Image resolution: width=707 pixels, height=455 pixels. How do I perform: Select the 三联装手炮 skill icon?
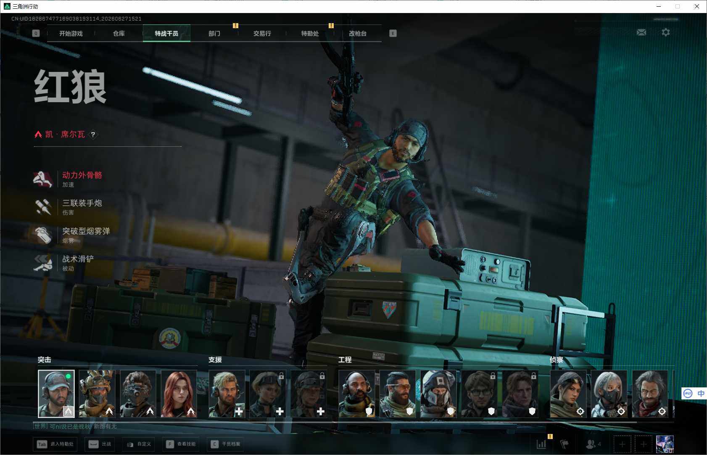pos(43,207)
